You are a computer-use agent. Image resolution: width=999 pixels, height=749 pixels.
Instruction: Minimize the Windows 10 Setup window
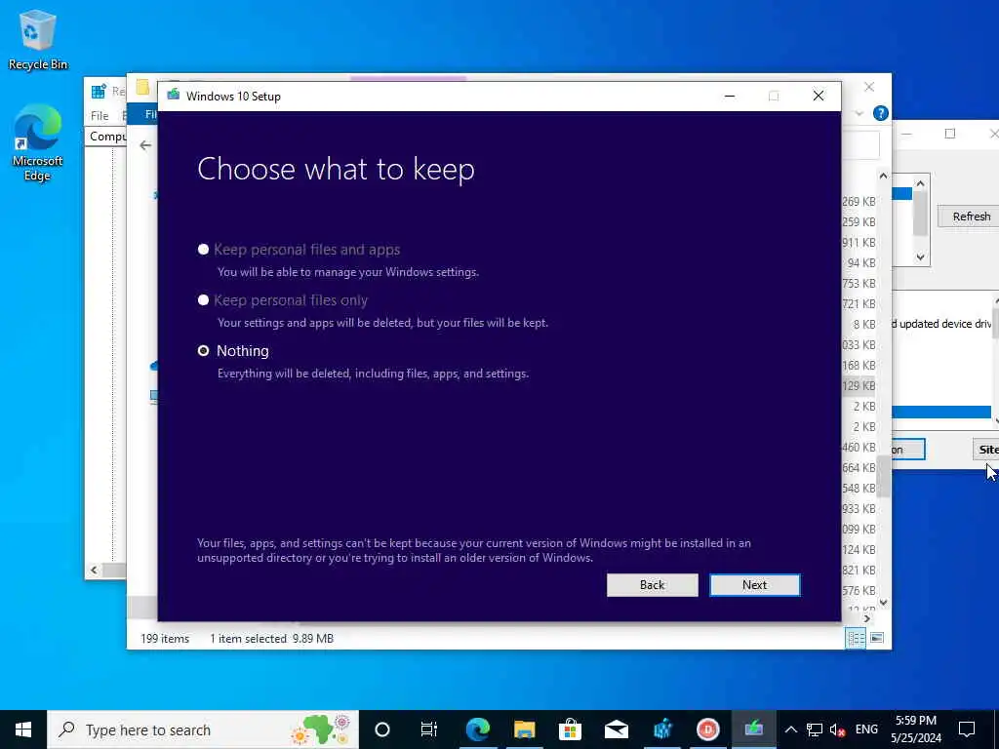click(730, 97)
